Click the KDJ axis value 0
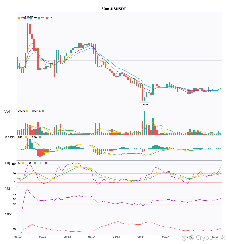 [14, 182]
